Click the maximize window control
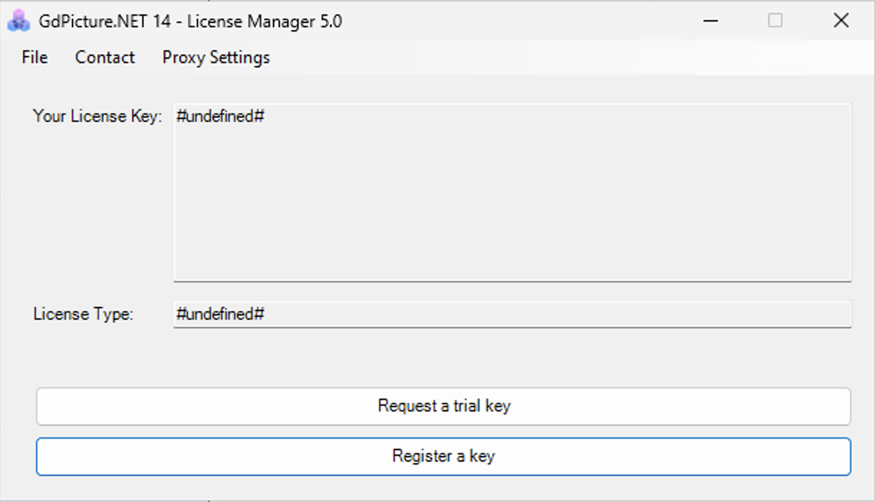 click(x=775, y=21)
